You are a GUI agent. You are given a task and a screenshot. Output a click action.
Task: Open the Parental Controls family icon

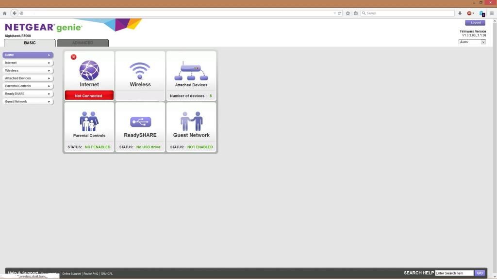89,121
